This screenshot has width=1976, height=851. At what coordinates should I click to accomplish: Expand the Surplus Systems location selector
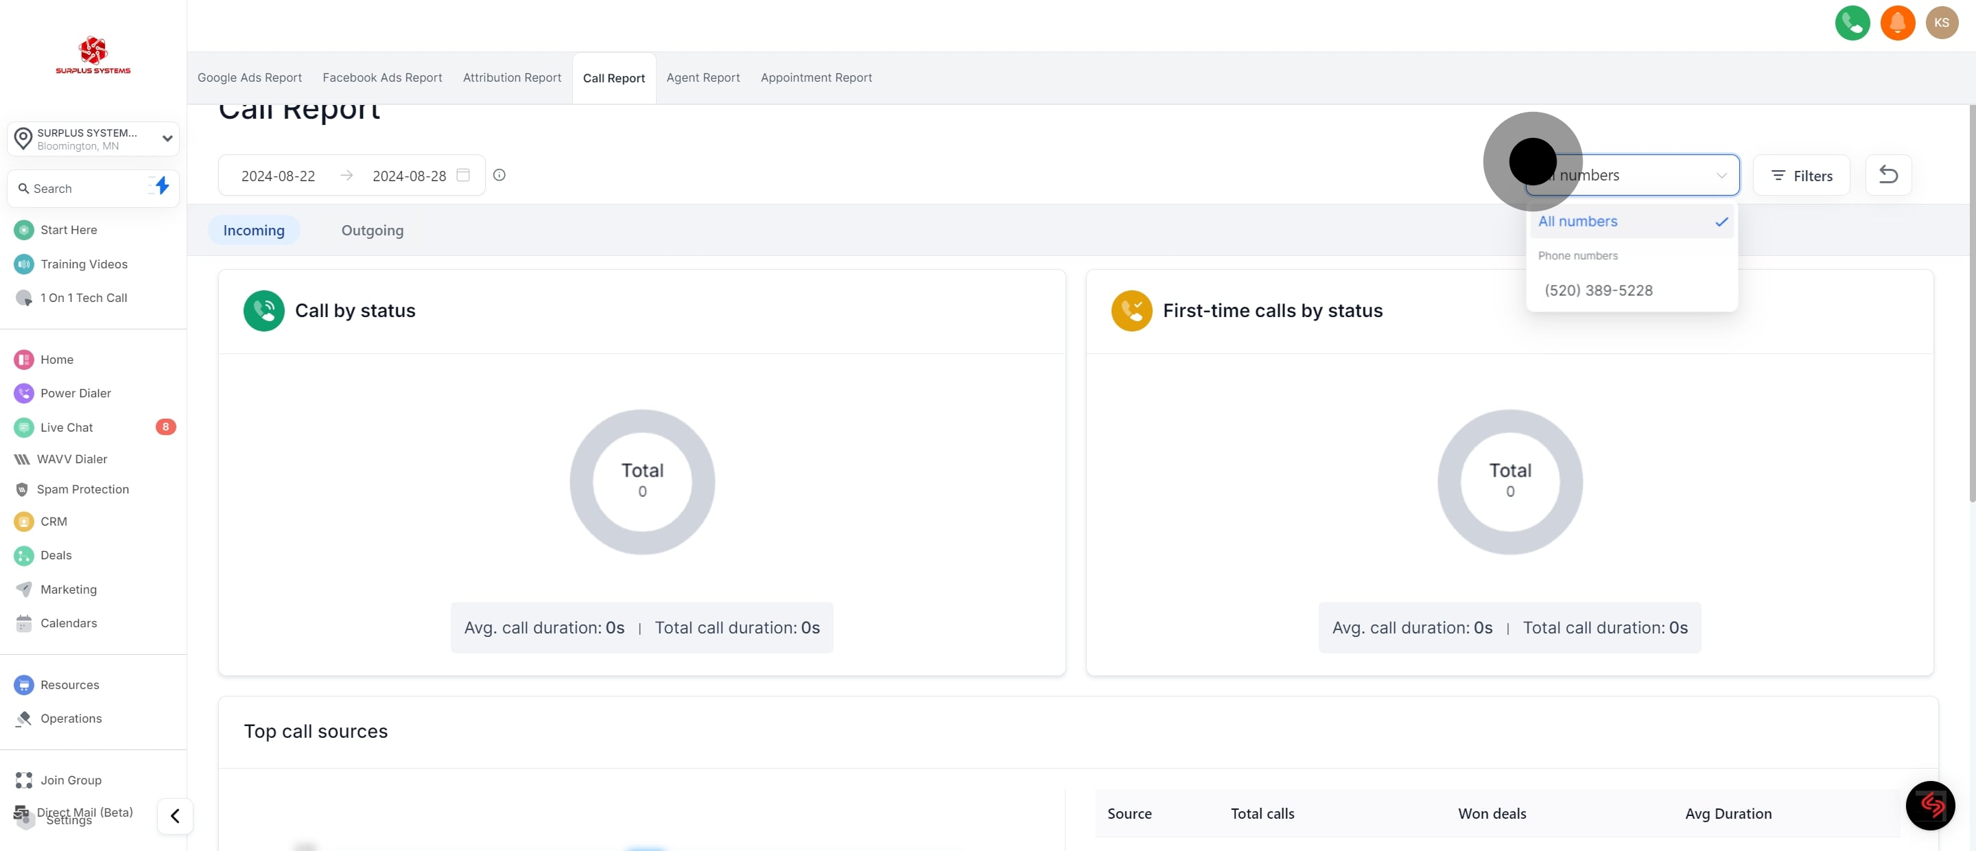point(93,139)
